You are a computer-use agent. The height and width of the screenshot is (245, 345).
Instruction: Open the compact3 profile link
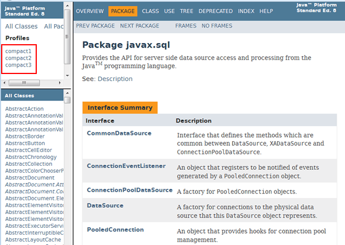click(18, 65)
